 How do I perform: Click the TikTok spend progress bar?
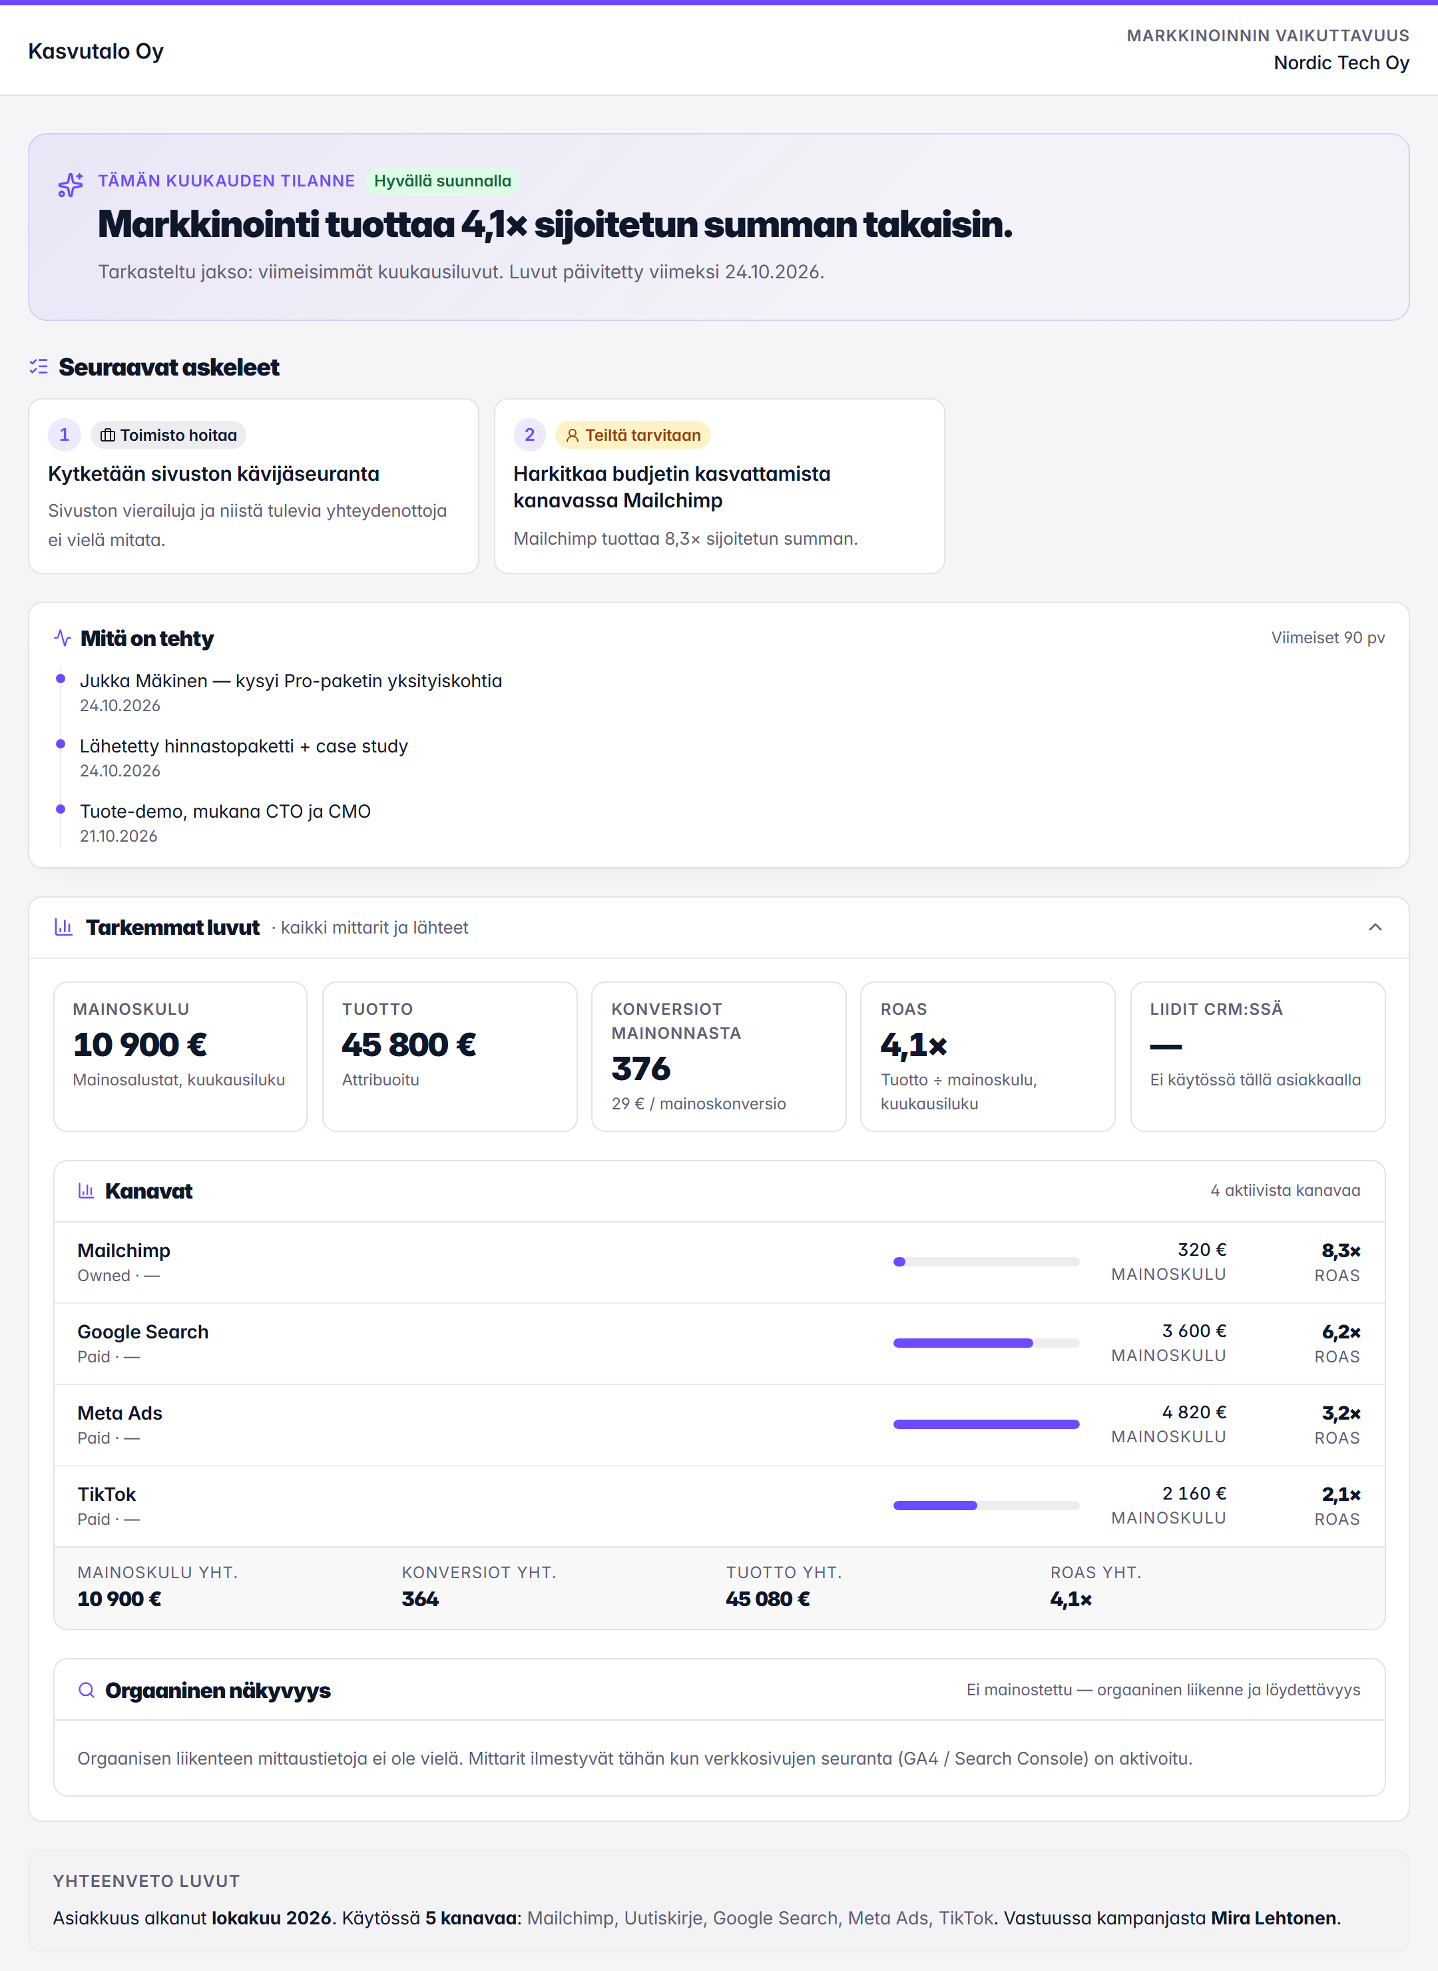point(986,1506)
